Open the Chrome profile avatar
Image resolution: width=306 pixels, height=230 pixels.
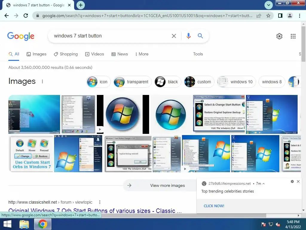[290, 16]
